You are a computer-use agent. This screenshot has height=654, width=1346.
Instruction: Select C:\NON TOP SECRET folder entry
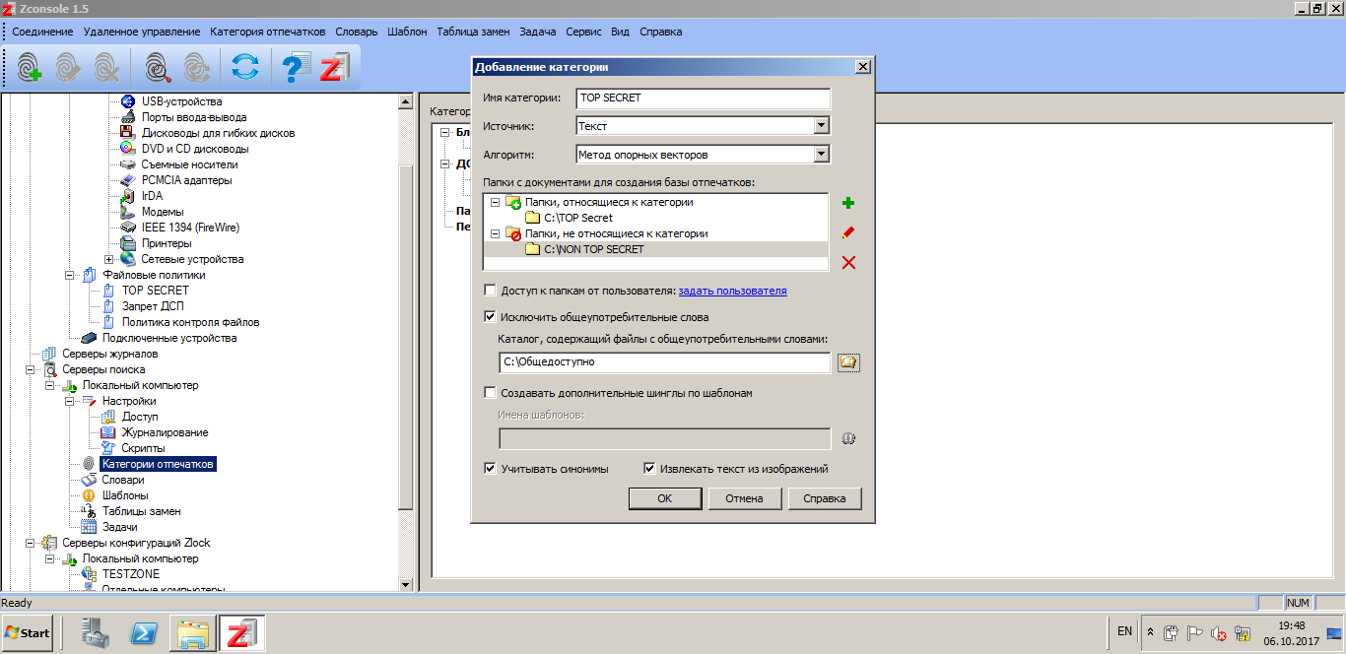pyautogui.click(x=594, y=249)
